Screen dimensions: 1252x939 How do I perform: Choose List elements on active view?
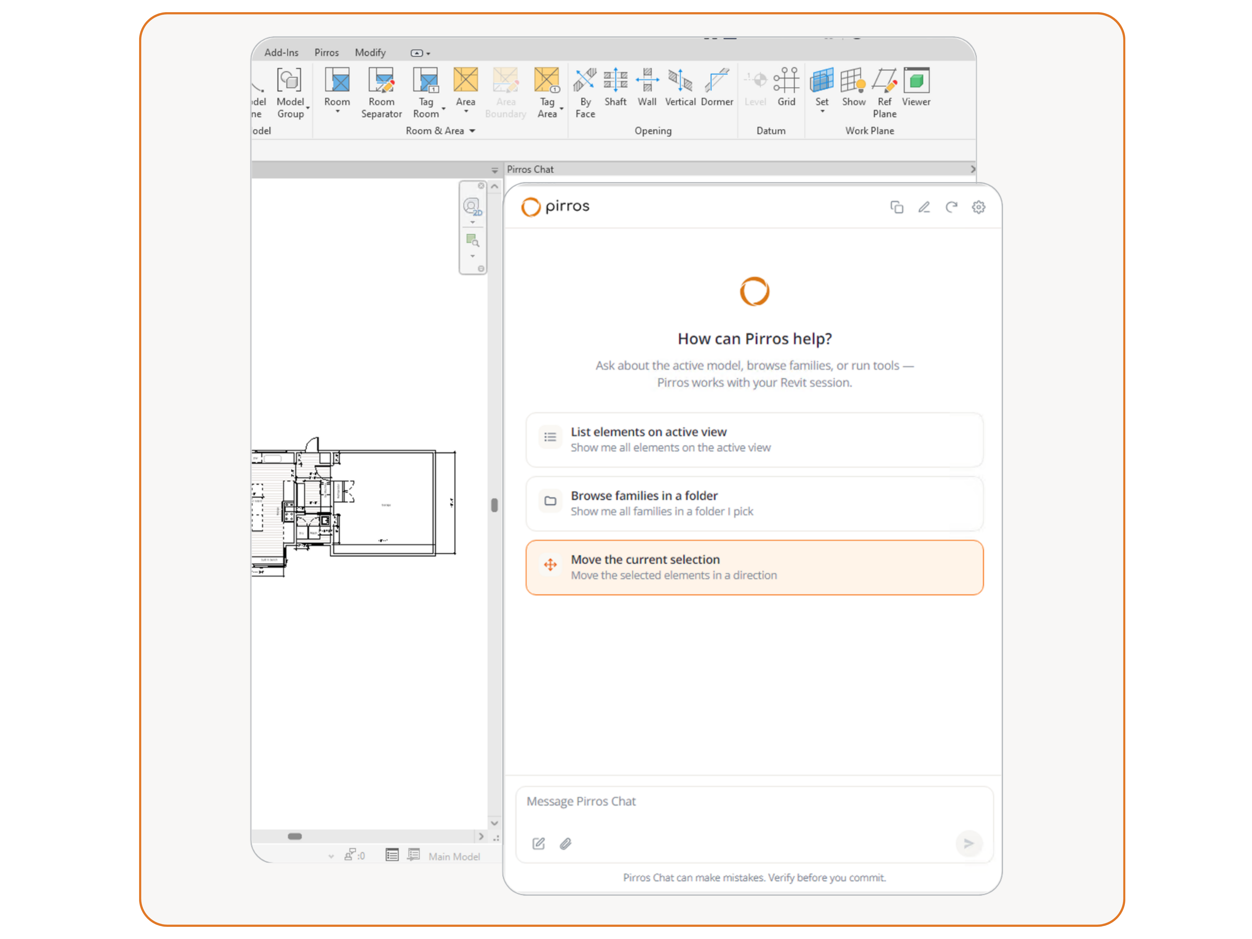coord(754,440)
